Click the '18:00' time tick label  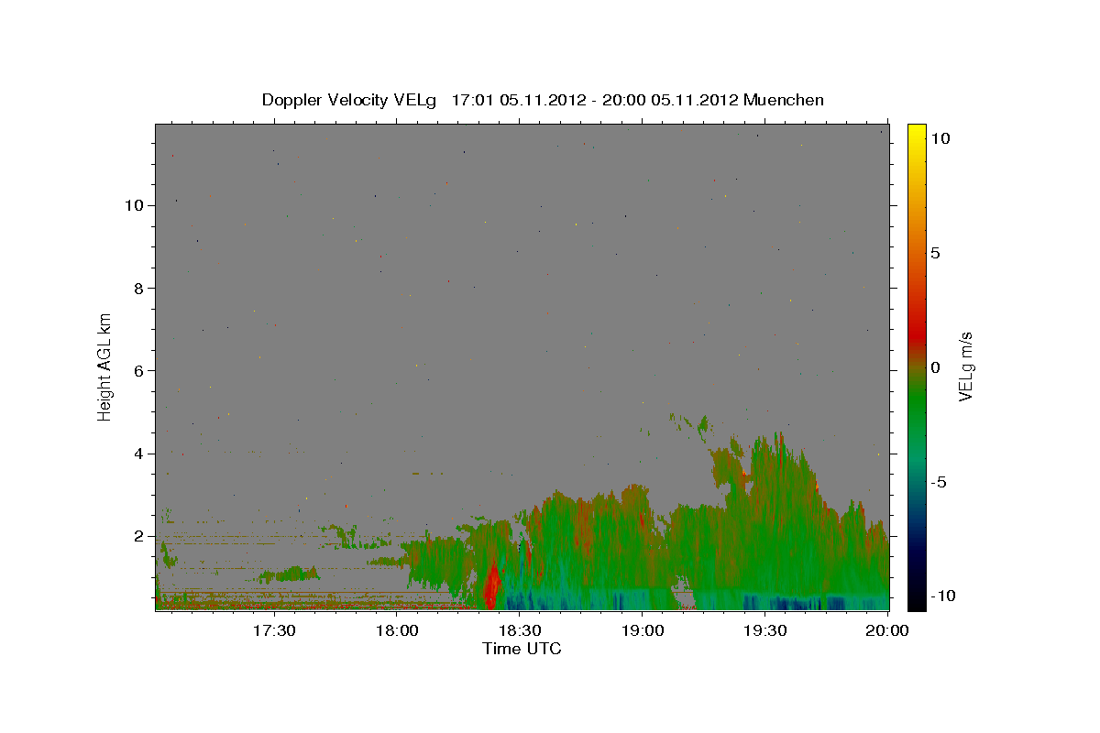click(397, 630)
